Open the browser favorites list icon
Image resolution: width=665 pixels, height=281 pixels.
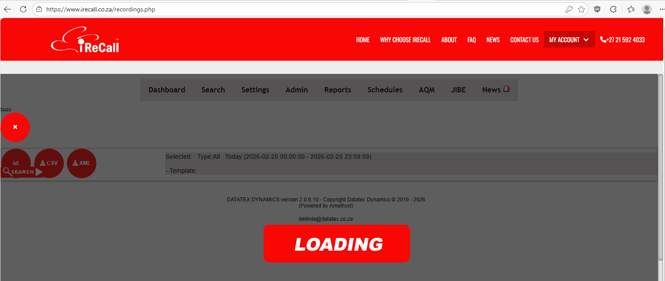pos(631,9)
